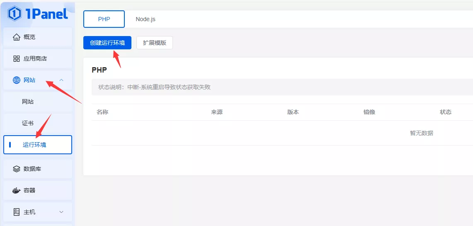Open the 扩展模版 button
Image resolution: width=473 pixels, height=226 pixels.
pyautogui.click(x=155, y=43)
